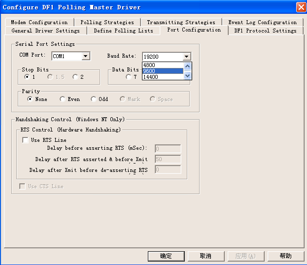Select General Driver Settings tab
The image size is (307, 265).
[45, 31]
